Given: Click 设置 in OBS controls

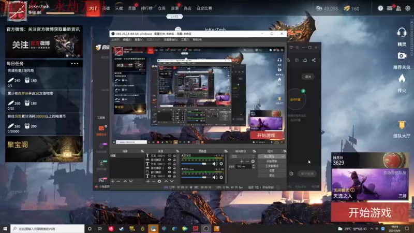Looking at the screenshot, I should pyautogui.click(x=272, y=171).
